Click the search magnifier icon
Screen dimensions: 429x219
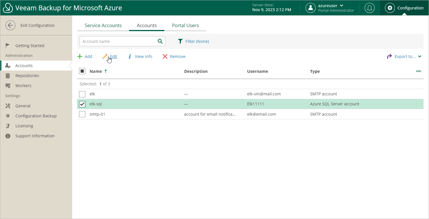(160, 41)
